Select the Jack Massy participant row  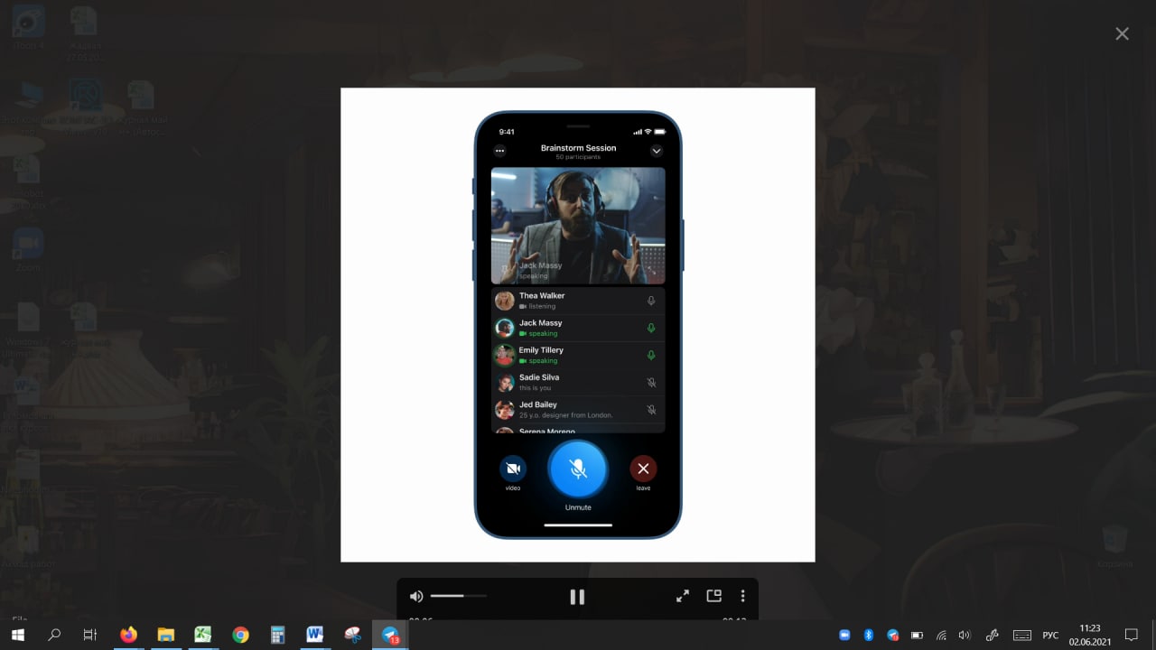point(578,328)
